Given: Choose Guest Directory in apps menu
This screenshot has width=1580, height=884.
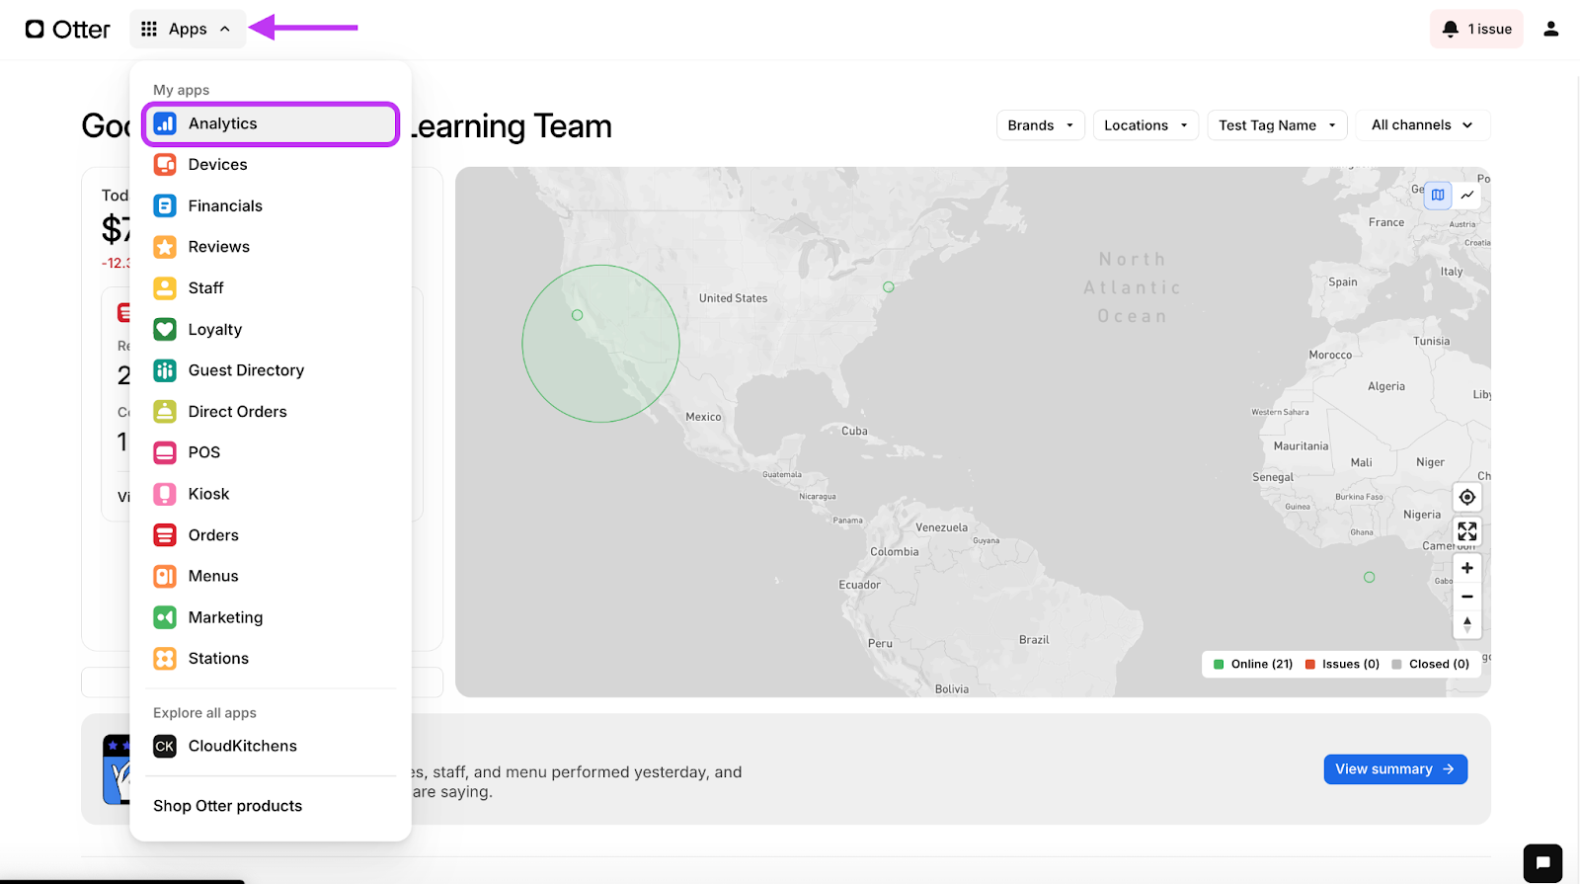Looking at the screenshot, I should 246,370.
